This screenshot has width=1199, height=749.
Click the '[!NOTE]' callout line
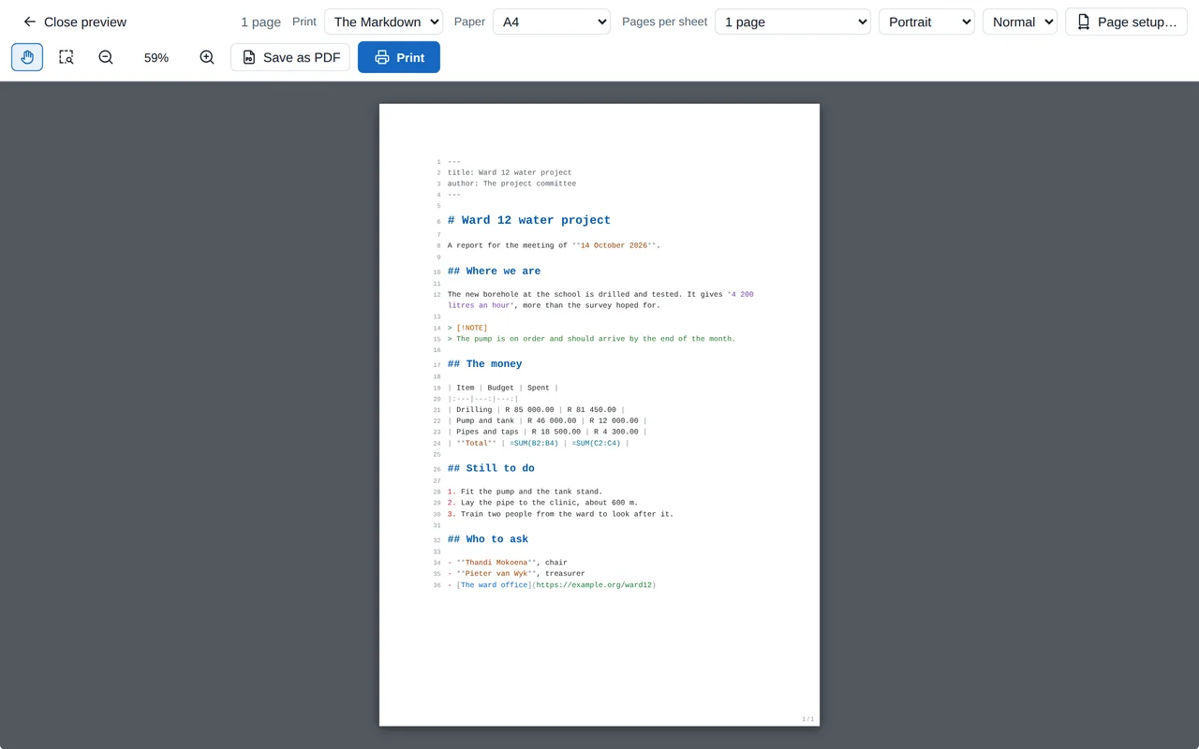(x=466, y=328)
